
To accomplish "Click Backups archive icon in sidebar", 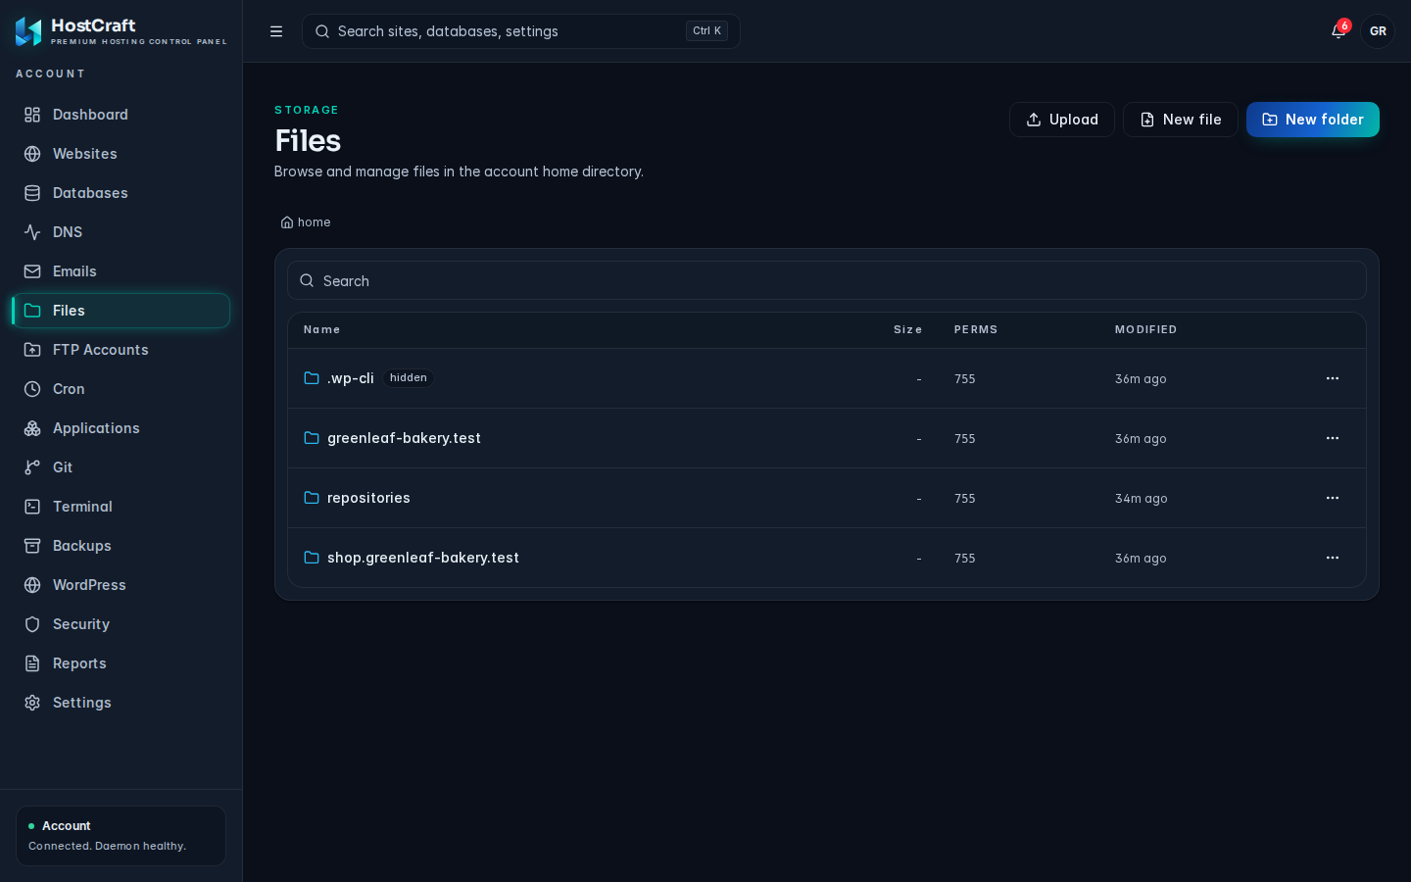I will point(32,546).
